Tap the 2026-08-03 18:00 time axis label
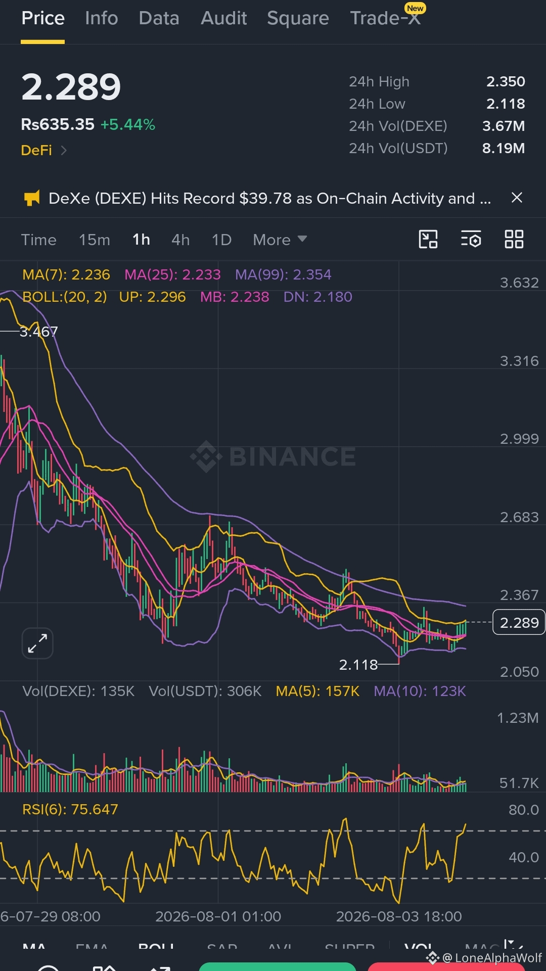Screen dimensions: 546x971 coord(399,916)
